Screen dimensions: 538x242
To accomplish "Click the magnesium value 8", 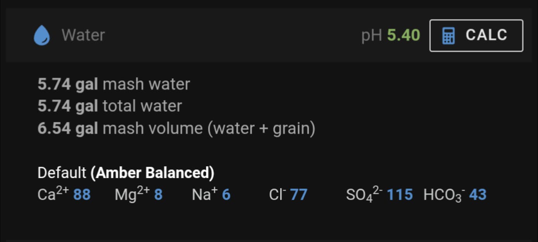I will 158,195.
